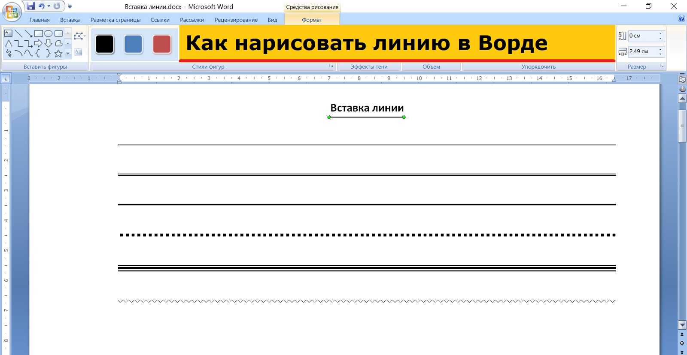Increase shape height with up spinner
The height and width of the screenshot is (355, 687).
click(660, 33)
